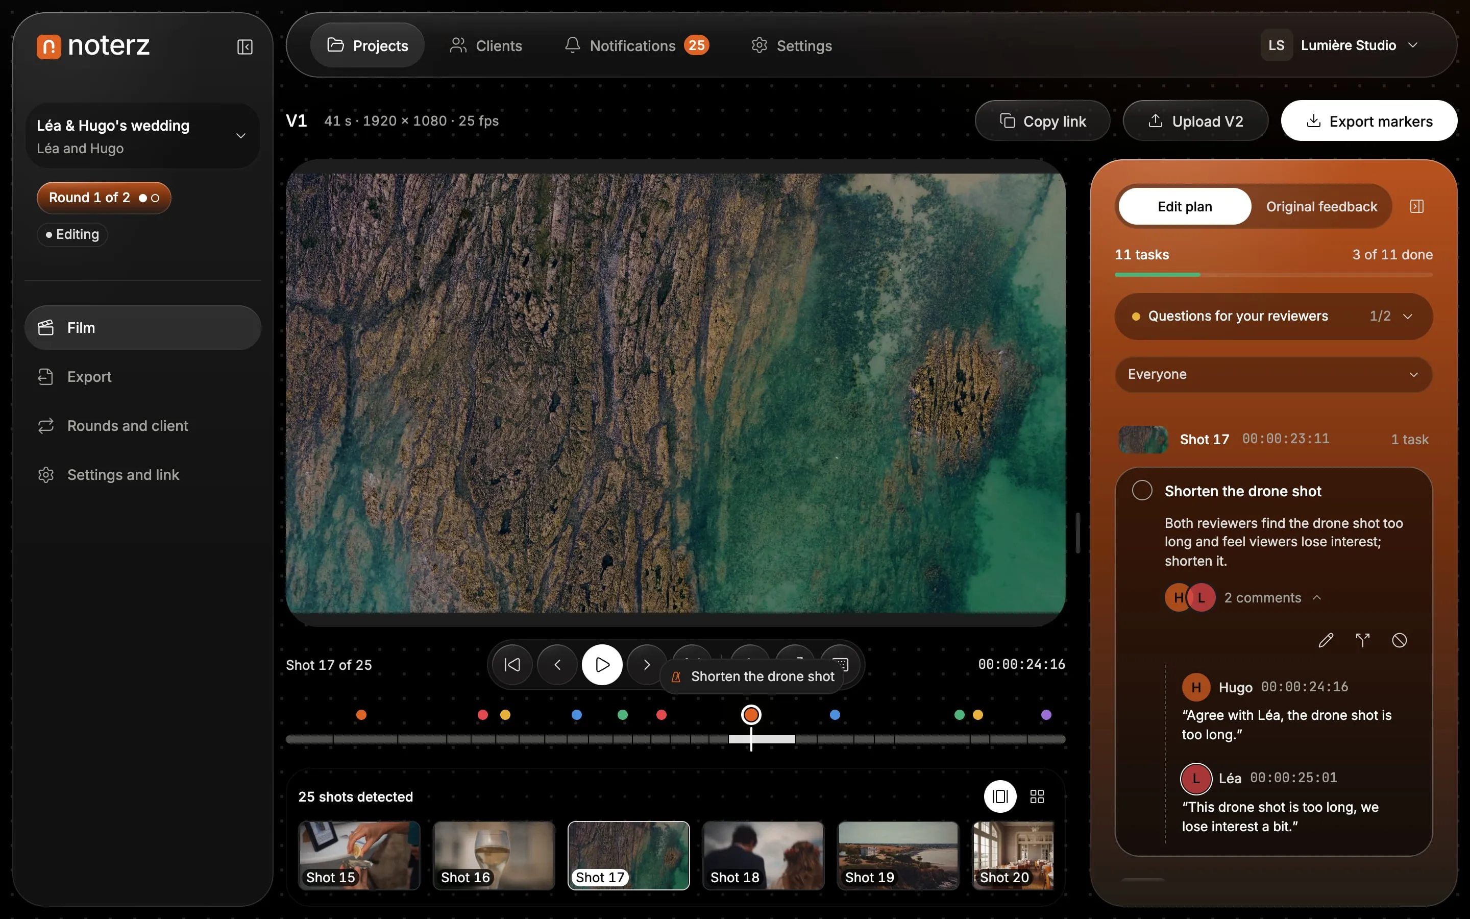Image resolution: width=1470 pixels, height=919 pixels.
Task: Click the split task branch icon
Action: tap(1362, 640)
